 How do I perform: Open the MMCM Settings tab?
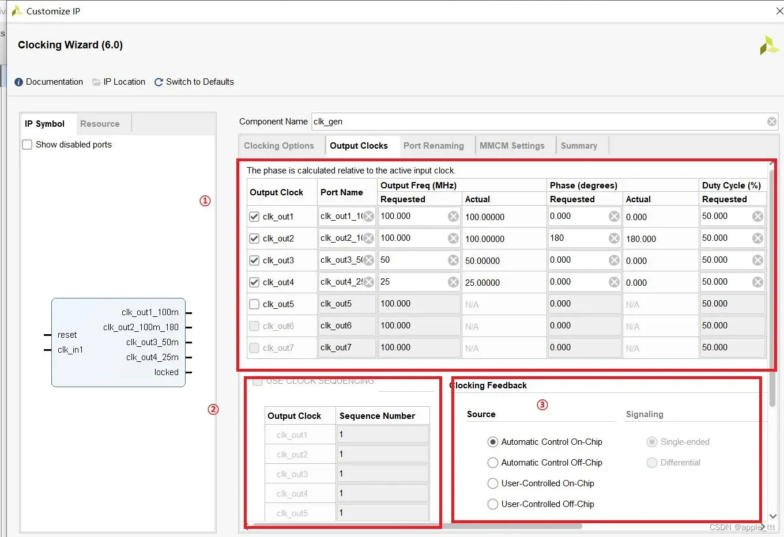coord(512,146)
